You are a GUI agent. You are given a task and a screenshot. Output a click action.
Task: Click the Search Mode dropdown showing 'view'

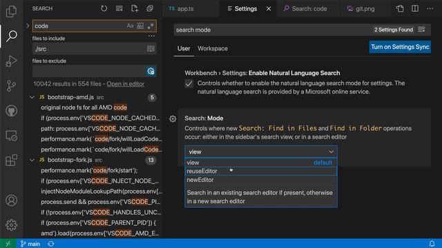click(261, 152)
